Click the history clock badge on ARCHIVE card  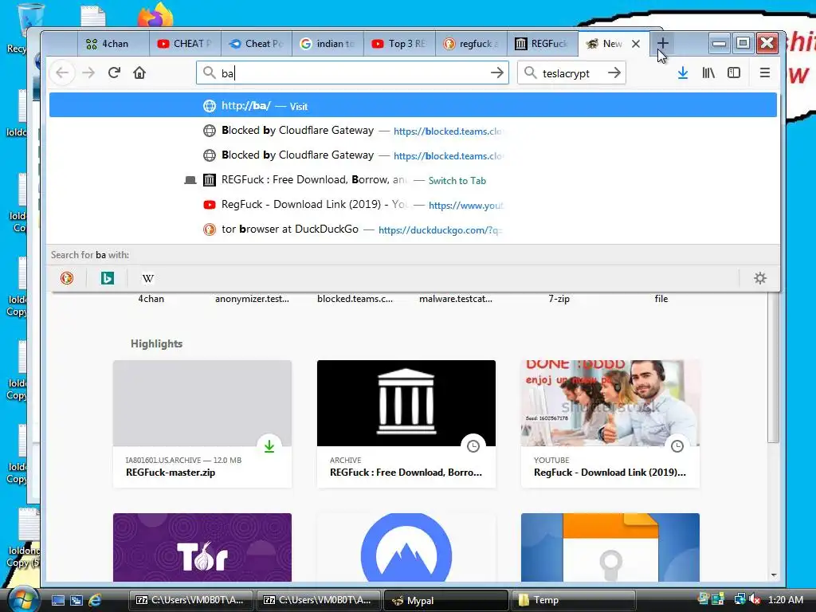(x=473, y=446)
